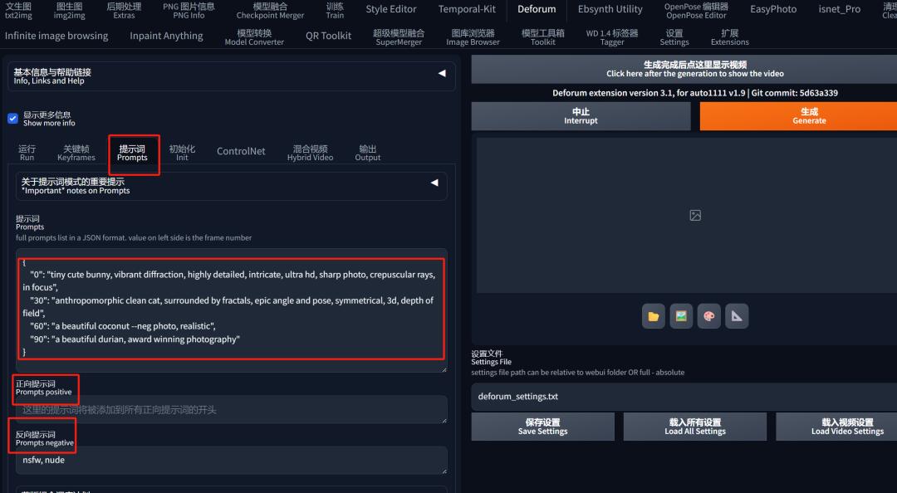Open QR Toolkit tab

(328, 36)
